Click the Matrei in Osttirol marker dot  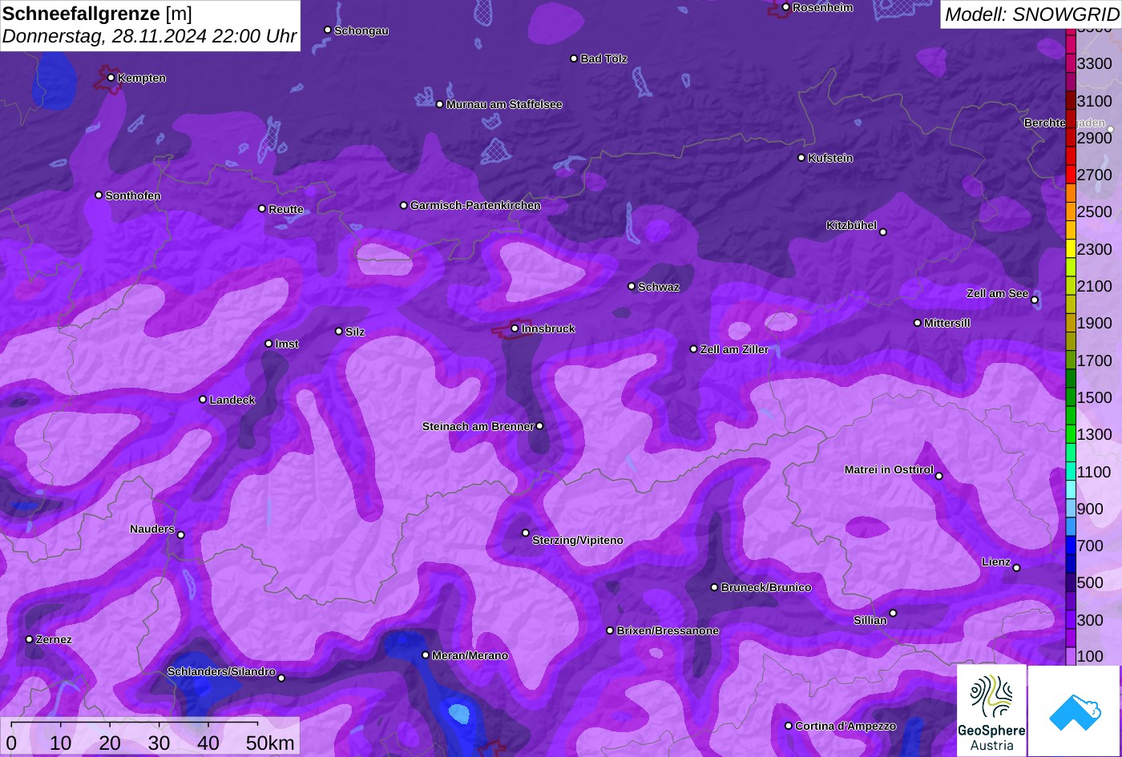coord(939,476)
